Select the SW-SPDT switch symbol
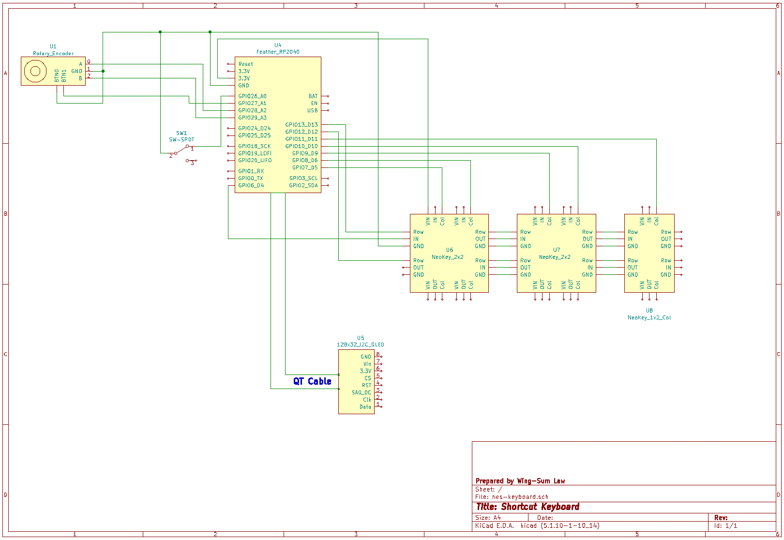This screenshot has height=540, width=784. tap(183, 153)
